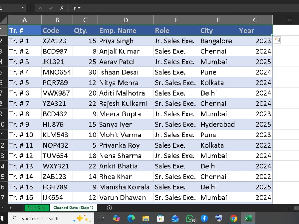This screenshot has width=299, height=224.
Task: Click the Ankit Bhatia cell
Action: point(126,166)
